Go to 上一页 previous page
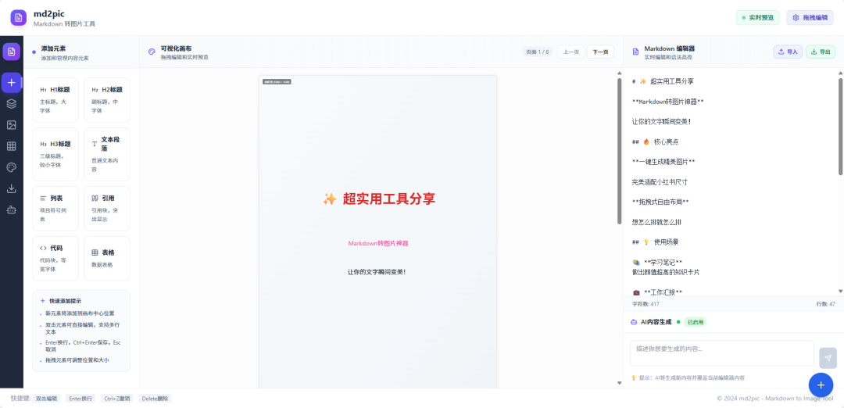The image size is (844, 408). click(571, 52)
